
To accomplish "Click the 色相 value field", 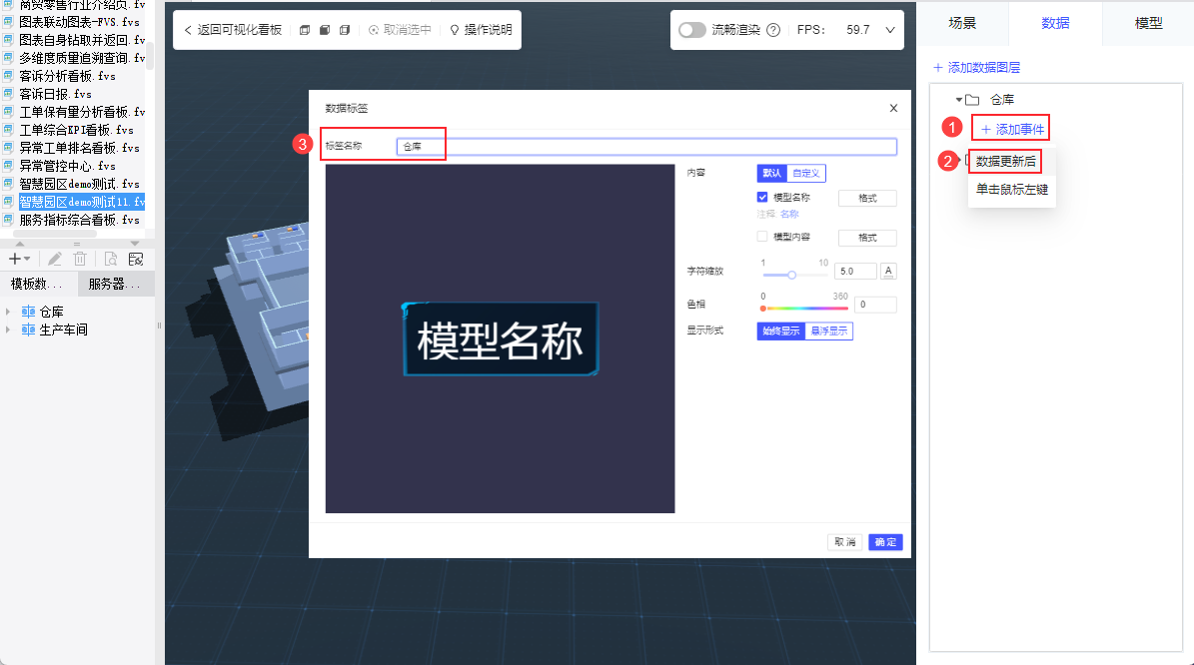I will (x=875, y=305).
